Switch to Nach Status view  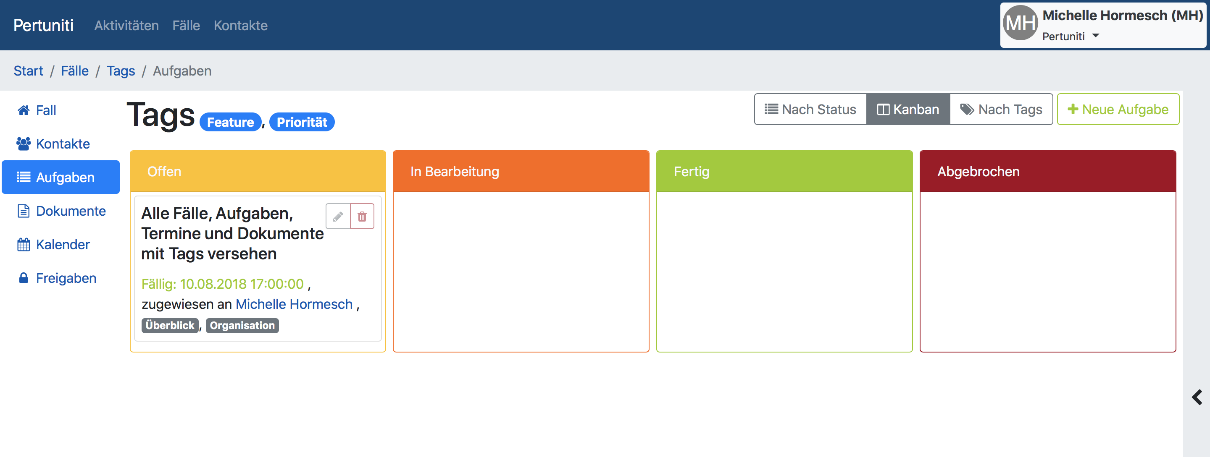[810, 110]
